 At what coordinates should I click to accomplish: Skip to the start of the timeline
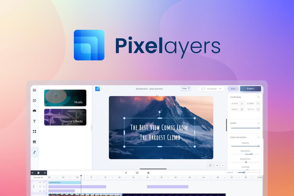click(x=32, y=173)
